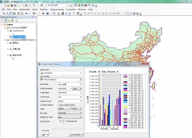Image resolution: width=192 pixels, height=138 pixels.
Task: Open the File menu
Action: 3,9
